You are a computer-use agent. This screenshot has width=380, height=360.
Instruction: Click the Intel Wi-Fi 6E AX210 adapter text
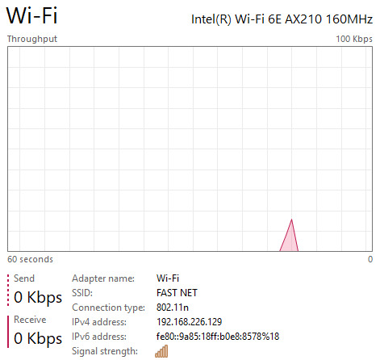[282, 19]
